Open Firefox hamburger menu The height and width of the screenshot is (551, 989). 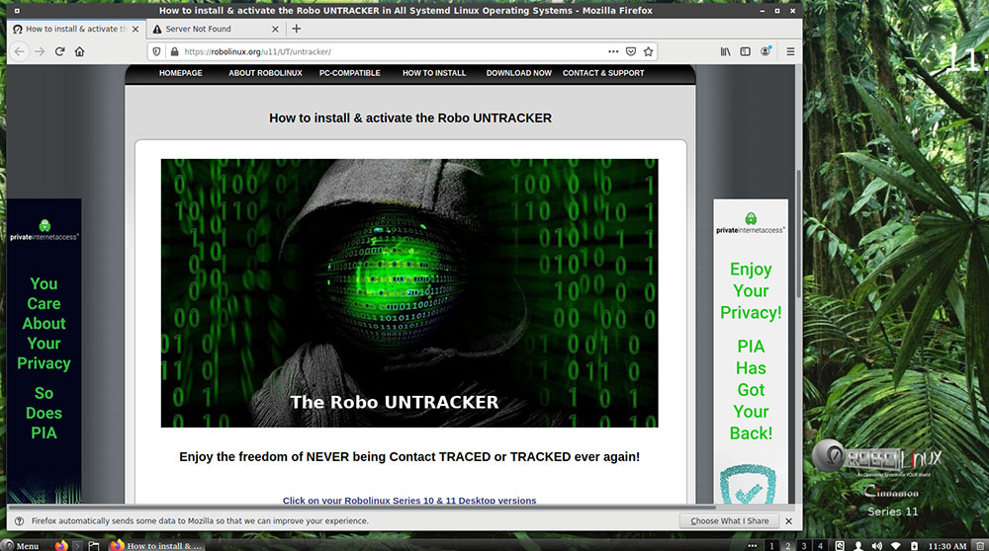(x=790, y=51)
